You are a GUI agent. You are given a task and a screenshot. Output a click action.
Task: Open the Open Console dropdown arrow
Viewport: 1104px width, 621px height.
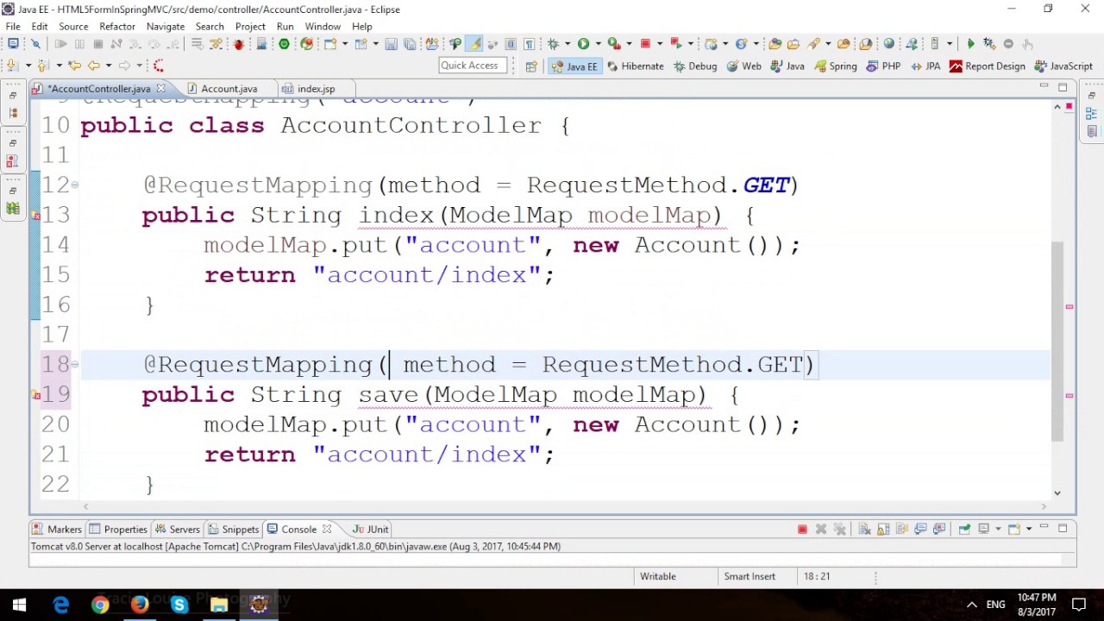click(1028, 529)
